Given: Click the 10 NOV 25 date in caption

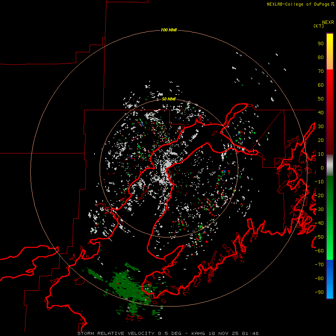Looking at the screenshot, I should click(x=224, y=333).
